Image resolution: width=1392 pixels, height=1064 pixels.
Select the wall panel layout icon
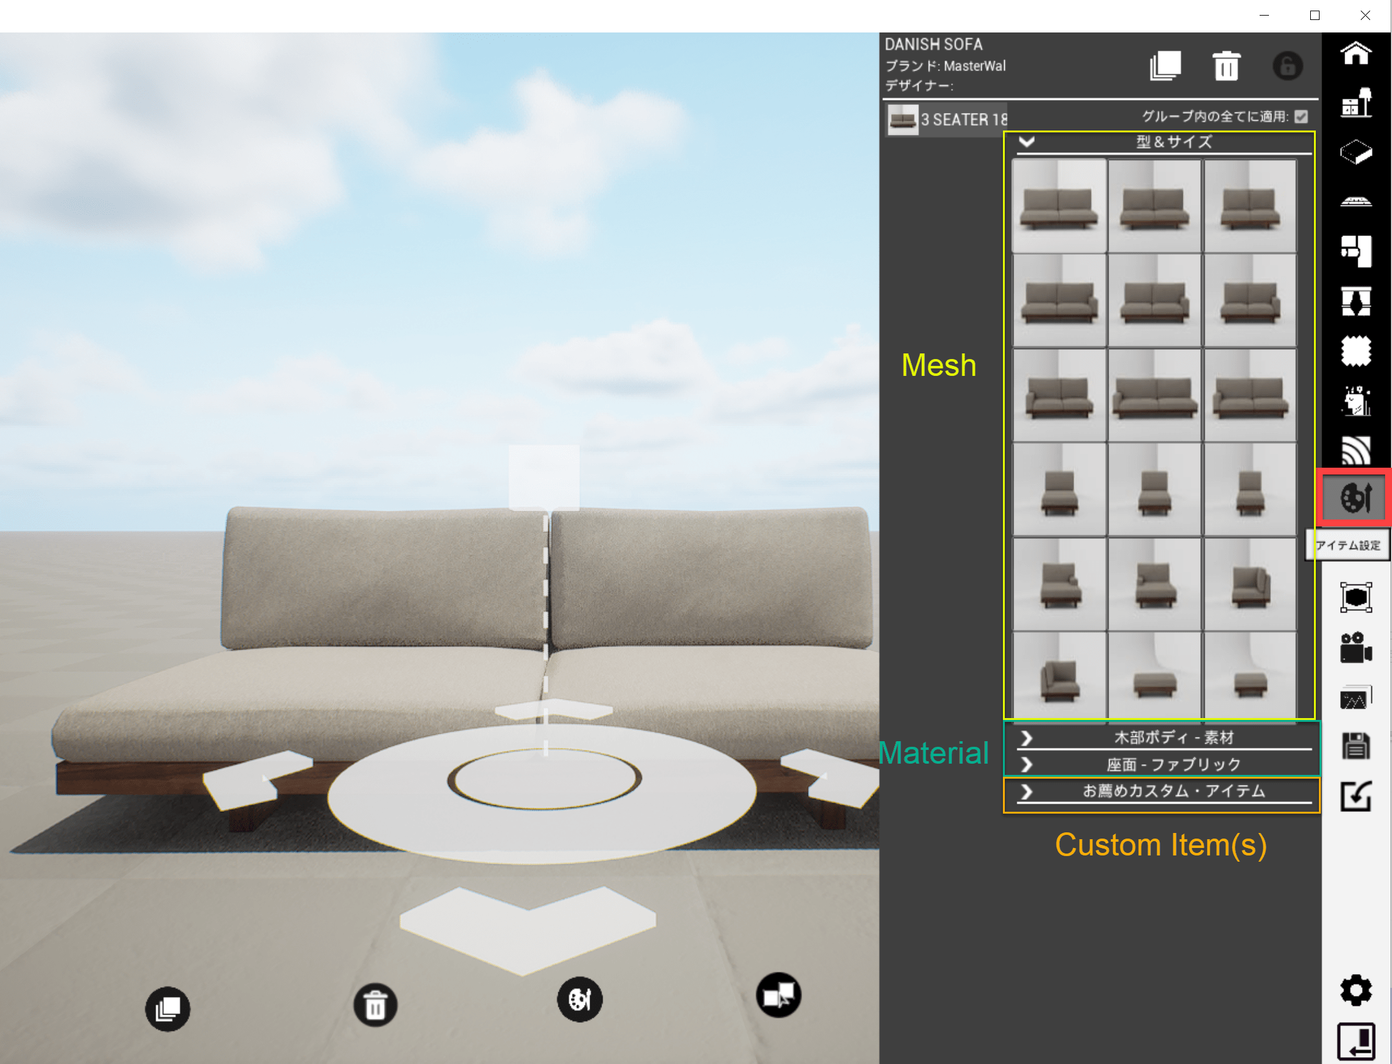pos(1356,251)
